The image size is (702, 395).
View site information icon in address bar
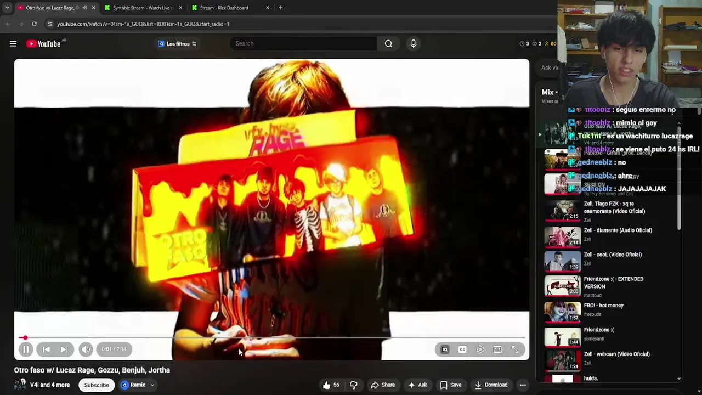point(50,24)
